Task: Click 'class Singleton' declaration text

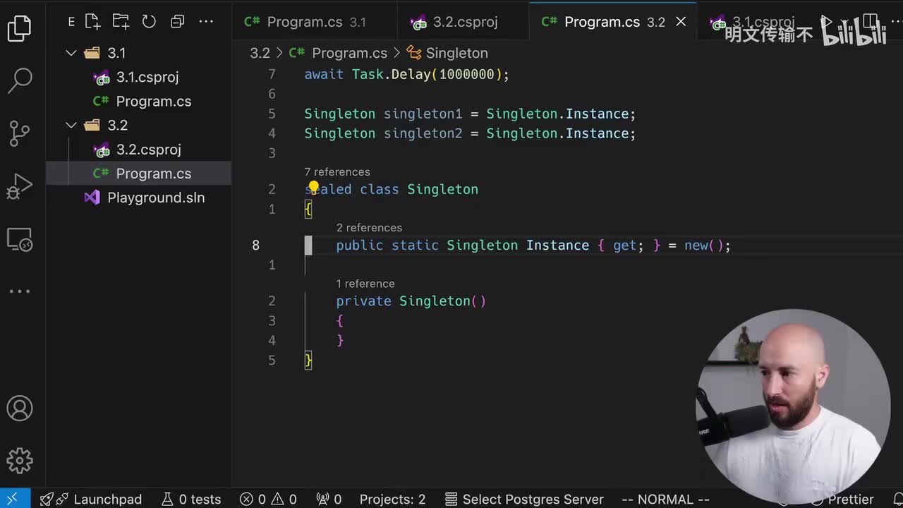Action: [419, 189]
